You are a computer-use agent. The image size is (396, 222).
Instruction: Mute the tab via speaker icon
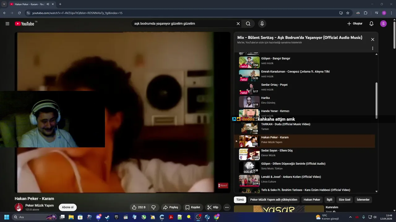point(48,4)
